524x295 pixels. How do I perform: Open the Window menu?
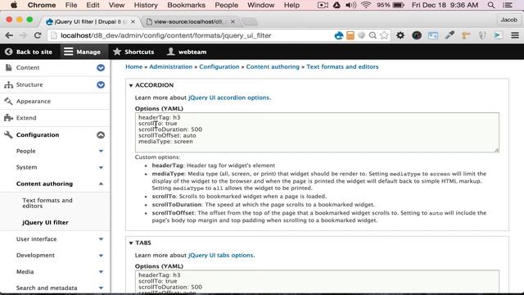tap(260, 5)
